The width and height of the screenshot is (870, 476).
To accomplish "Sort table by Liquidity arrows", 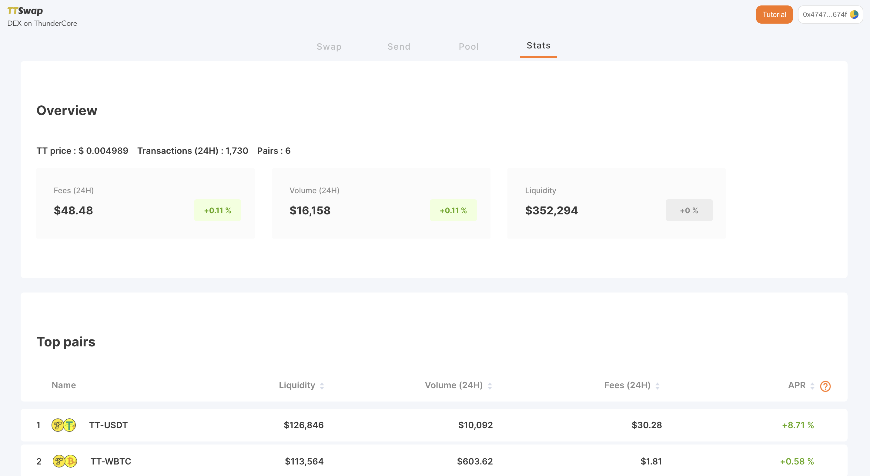I will (322, 386).
